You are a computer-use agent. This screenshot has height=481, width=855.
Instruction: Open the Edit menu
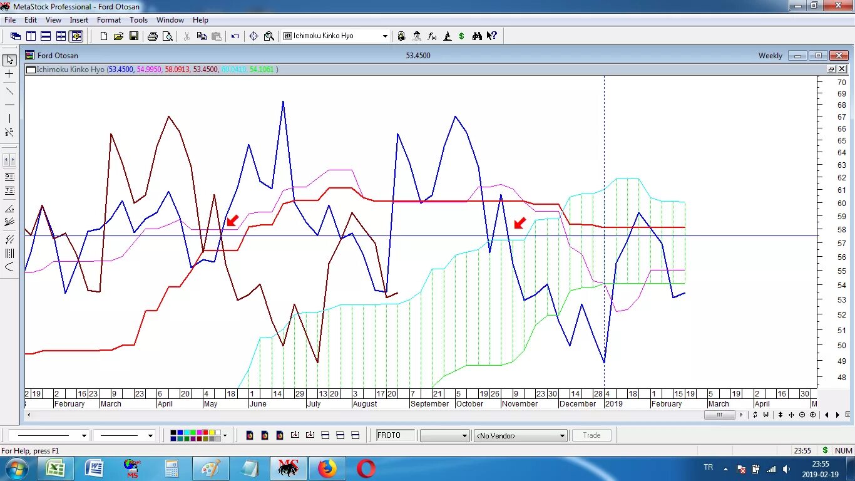coord(31,20)
